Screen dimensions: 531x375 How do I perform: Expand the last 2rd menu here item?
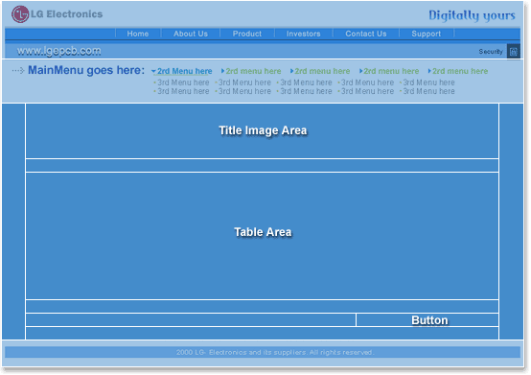[x=458, y=71]
